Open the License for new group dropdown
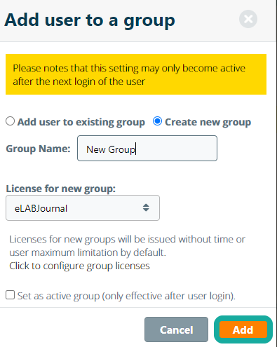 pos(83,208)
